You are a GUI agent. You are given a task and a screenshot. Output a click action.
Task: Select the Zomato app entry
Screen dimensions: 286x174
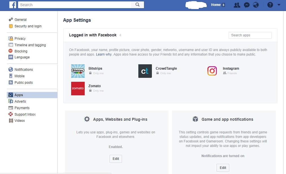(x=95, y=86)
